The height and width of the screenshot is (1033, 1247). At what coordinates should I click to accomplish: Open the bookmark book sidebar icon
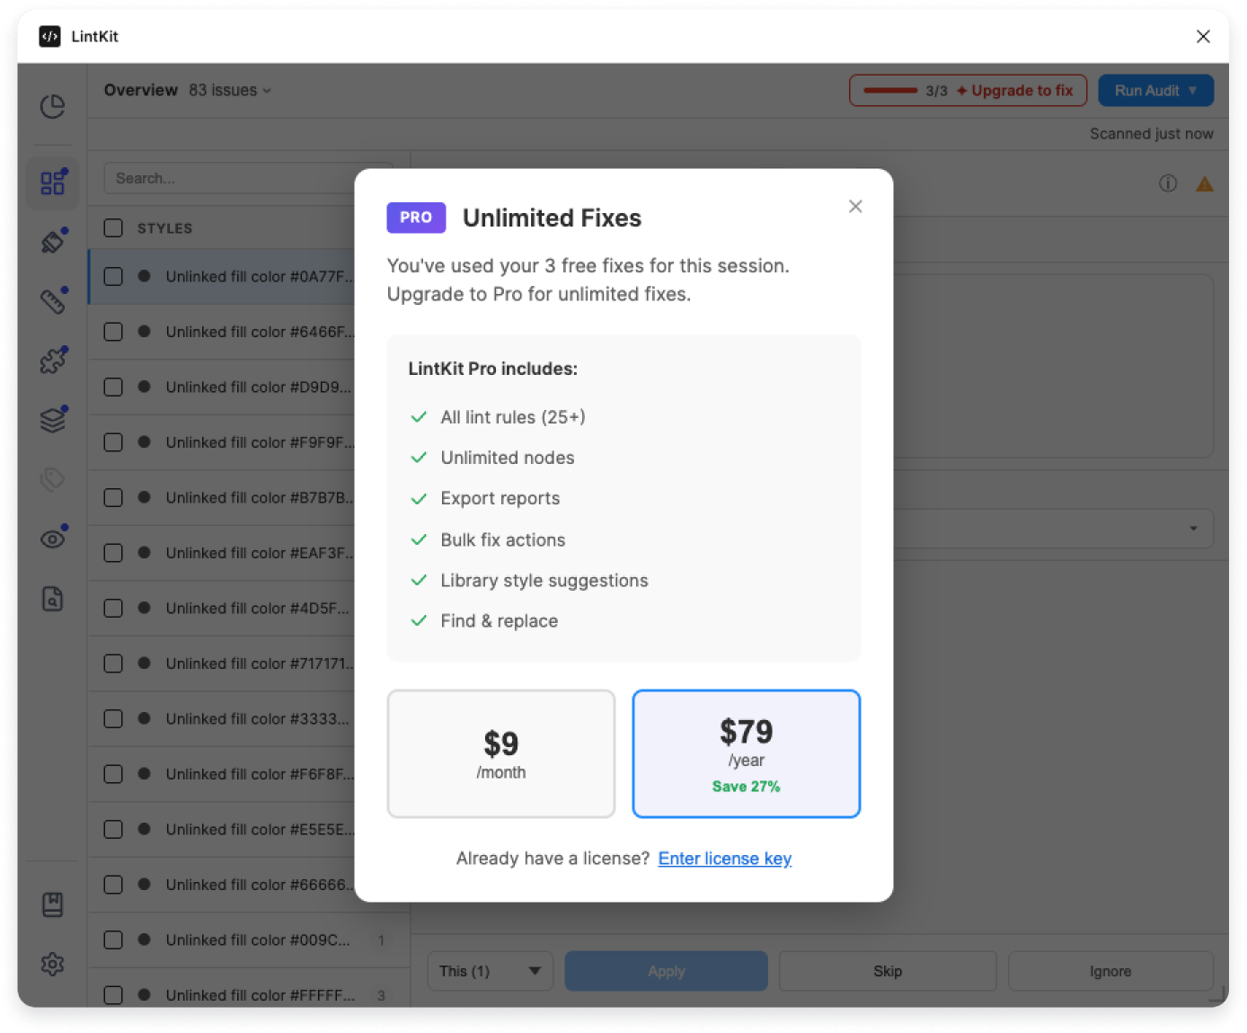pos(53,904)
